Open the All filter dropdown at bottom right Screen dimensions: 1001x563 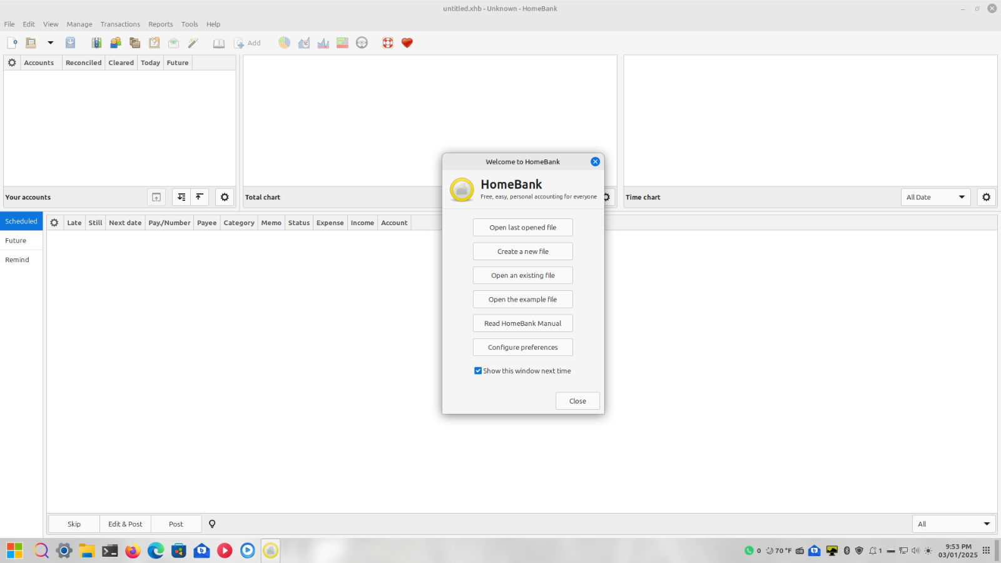coord(954,524)
